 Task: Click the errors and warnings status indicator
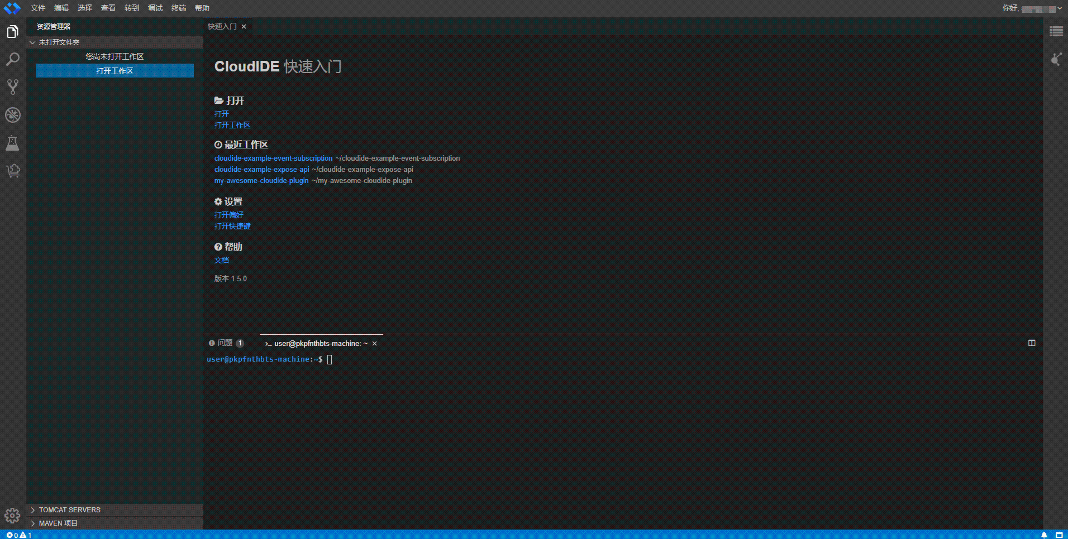19,535
